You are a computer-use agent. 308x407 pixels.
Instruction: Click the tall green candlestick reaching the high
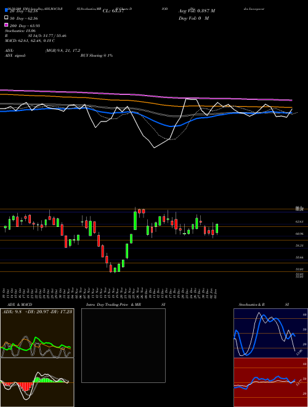pos(135,221)
